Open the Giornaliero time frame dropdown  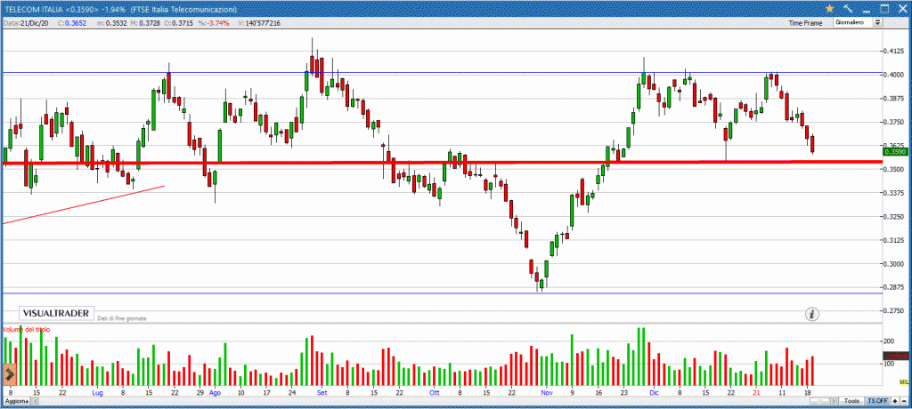859,22
